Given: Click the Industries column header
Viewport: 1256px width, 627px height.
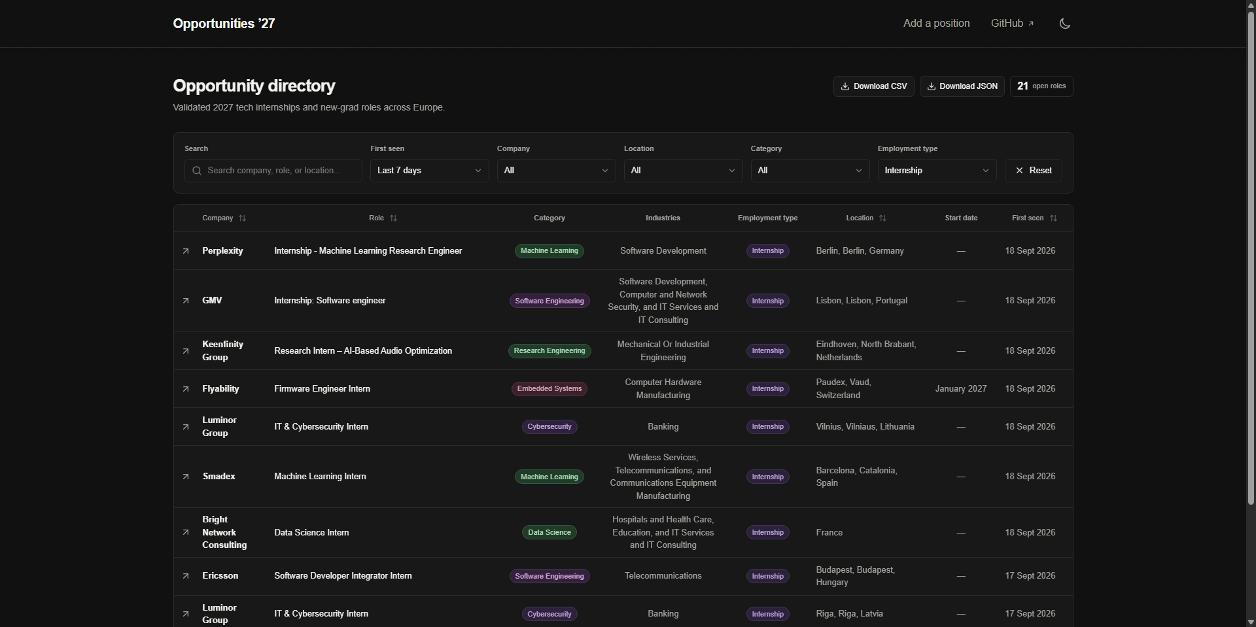Looking at the screenshot, I should 663,218.
